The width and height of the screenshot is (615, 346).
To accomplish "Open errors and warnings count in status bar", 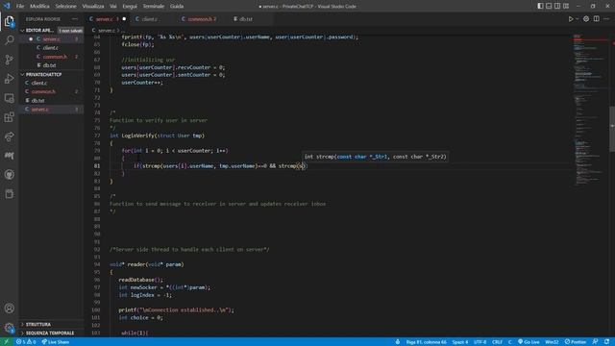I will [x=26, y=342].
